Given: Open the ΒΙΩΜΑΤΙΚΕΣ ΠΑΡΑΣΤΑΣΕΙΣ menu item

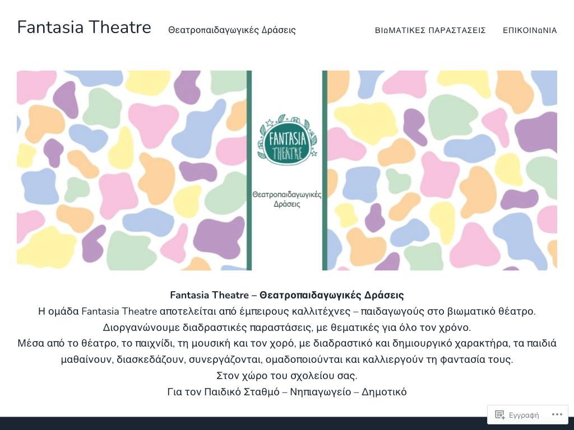Looking at the screenshot, I should [x=430, y=30].
